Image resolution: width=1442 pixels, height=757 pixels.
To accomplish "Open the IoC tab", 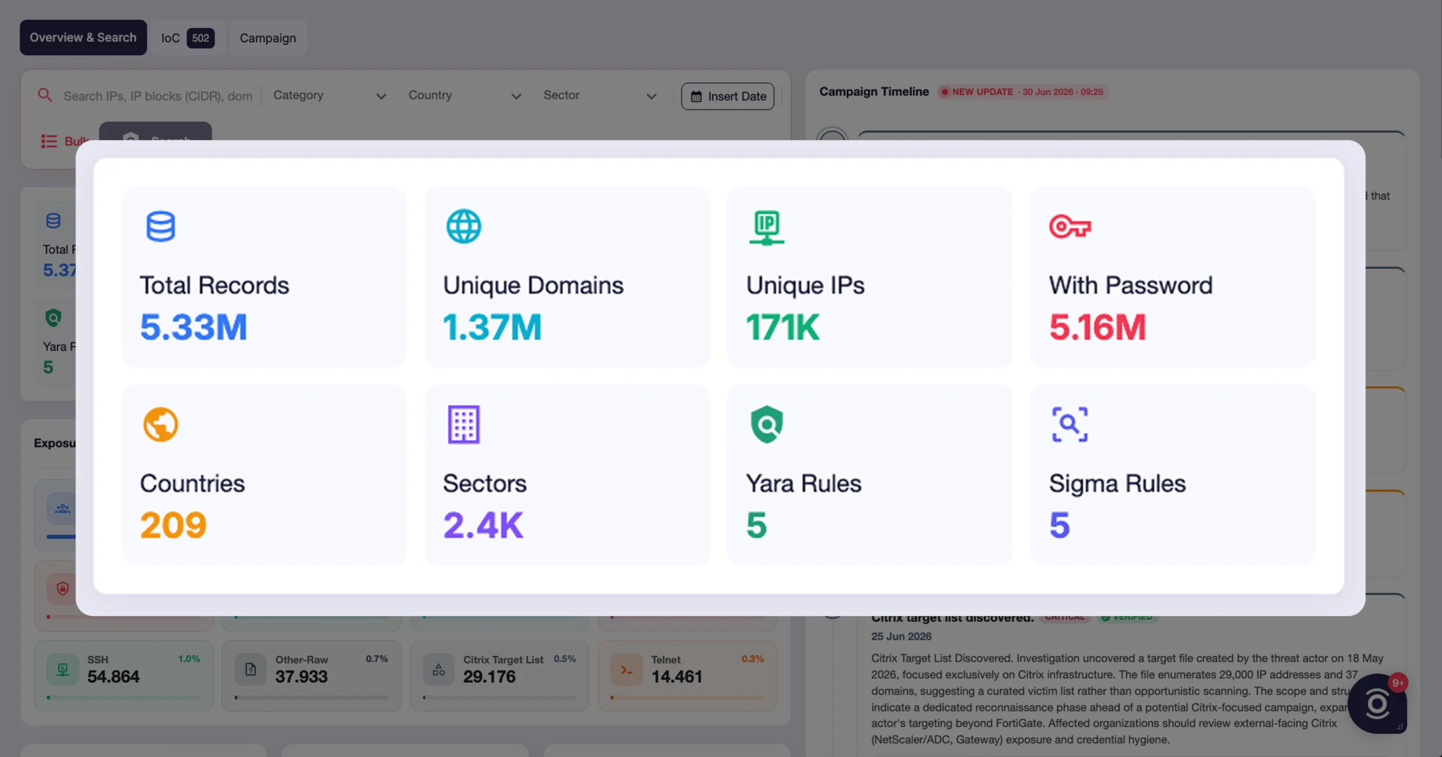I will click(188, 37).
